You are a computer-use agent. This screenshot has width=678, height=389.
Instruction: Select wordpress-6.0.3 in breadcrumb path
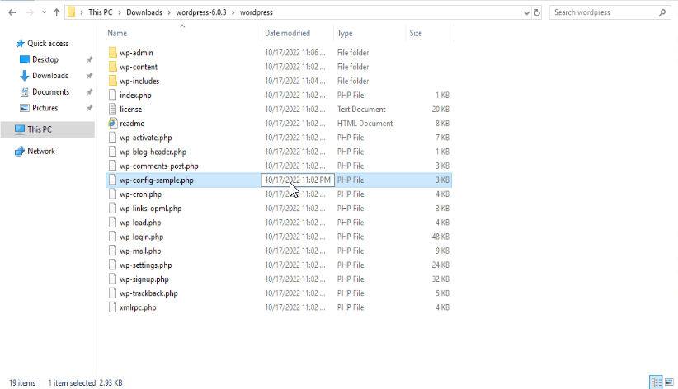201,12
